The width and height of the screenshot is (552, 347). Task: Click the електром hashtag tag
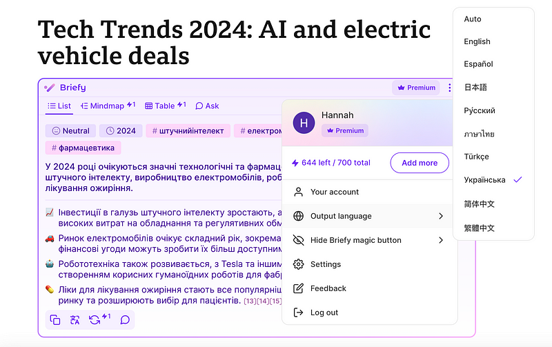(x=258, y=131)
